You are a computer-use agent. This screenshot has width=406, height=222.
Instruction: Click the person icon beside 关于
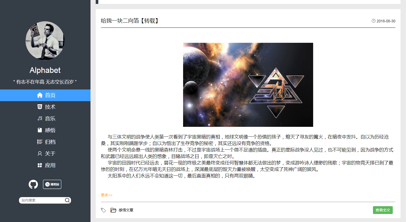pyautogui.click(x=40, y=154)
